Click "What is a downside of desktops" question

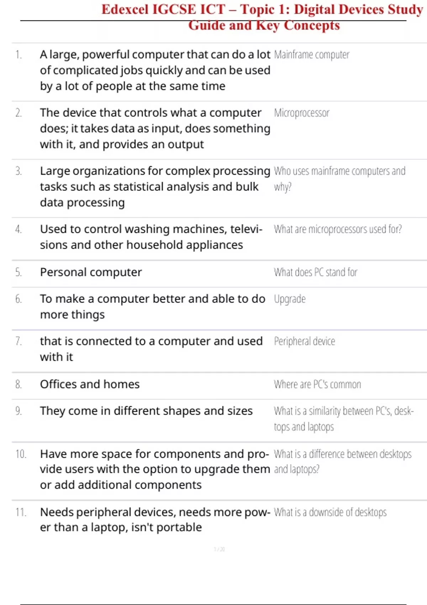tap(330, 512)
